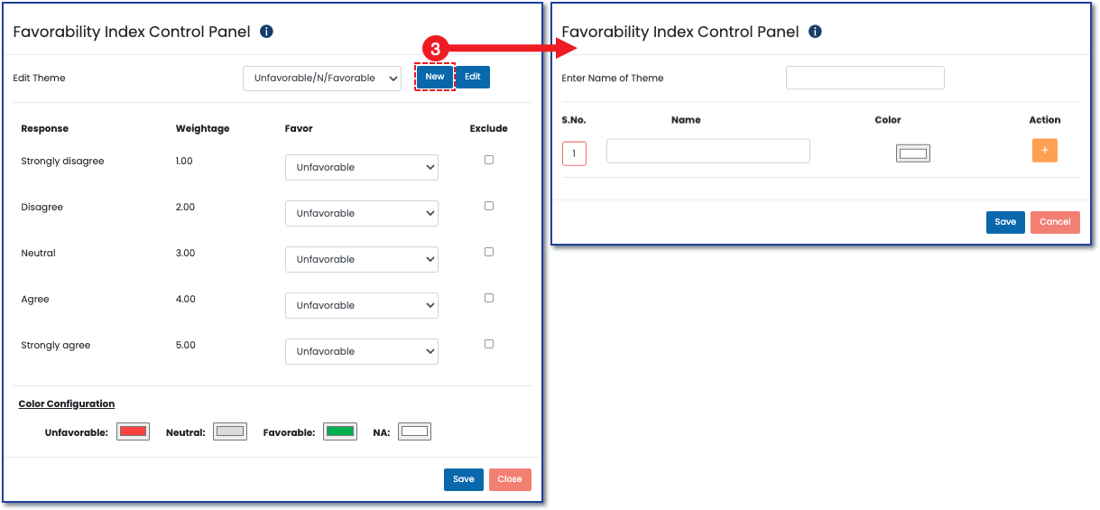Click the Enter Name of Theme field
1100x510 pixels.
(x=864, y=79)
